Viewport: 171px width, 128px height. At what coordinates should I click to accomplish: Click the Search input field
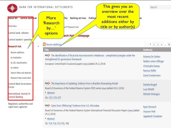(x=160, y=7)
